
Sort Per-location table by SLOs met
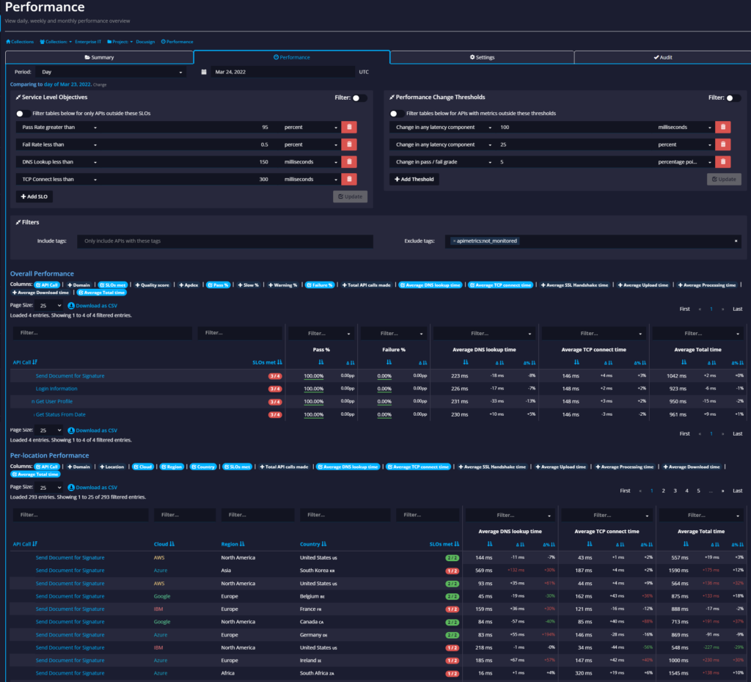pyautogui.click(x=444, y=544)
